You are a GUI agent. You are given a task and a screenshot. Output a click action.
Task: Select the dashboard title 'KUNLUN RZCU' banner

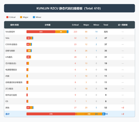[x=69, y=8]
